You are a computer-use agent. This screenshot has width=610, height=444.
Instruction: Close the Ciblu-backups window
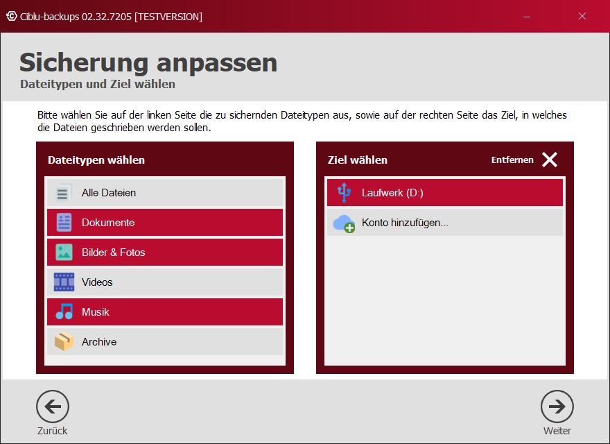(x=582, y=16)
